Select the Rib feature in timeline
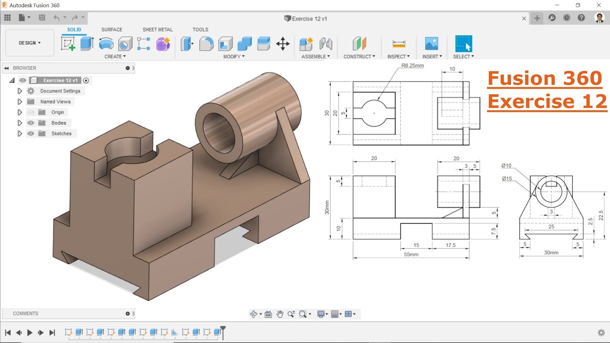This screenshot has width=610, height=343. coord(174,332)
